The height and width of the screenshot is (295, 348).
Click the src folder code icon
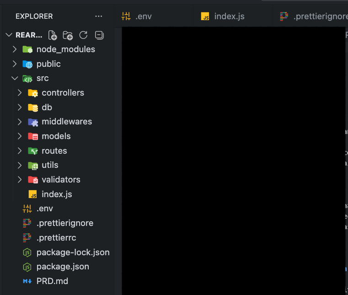(27, 78)
